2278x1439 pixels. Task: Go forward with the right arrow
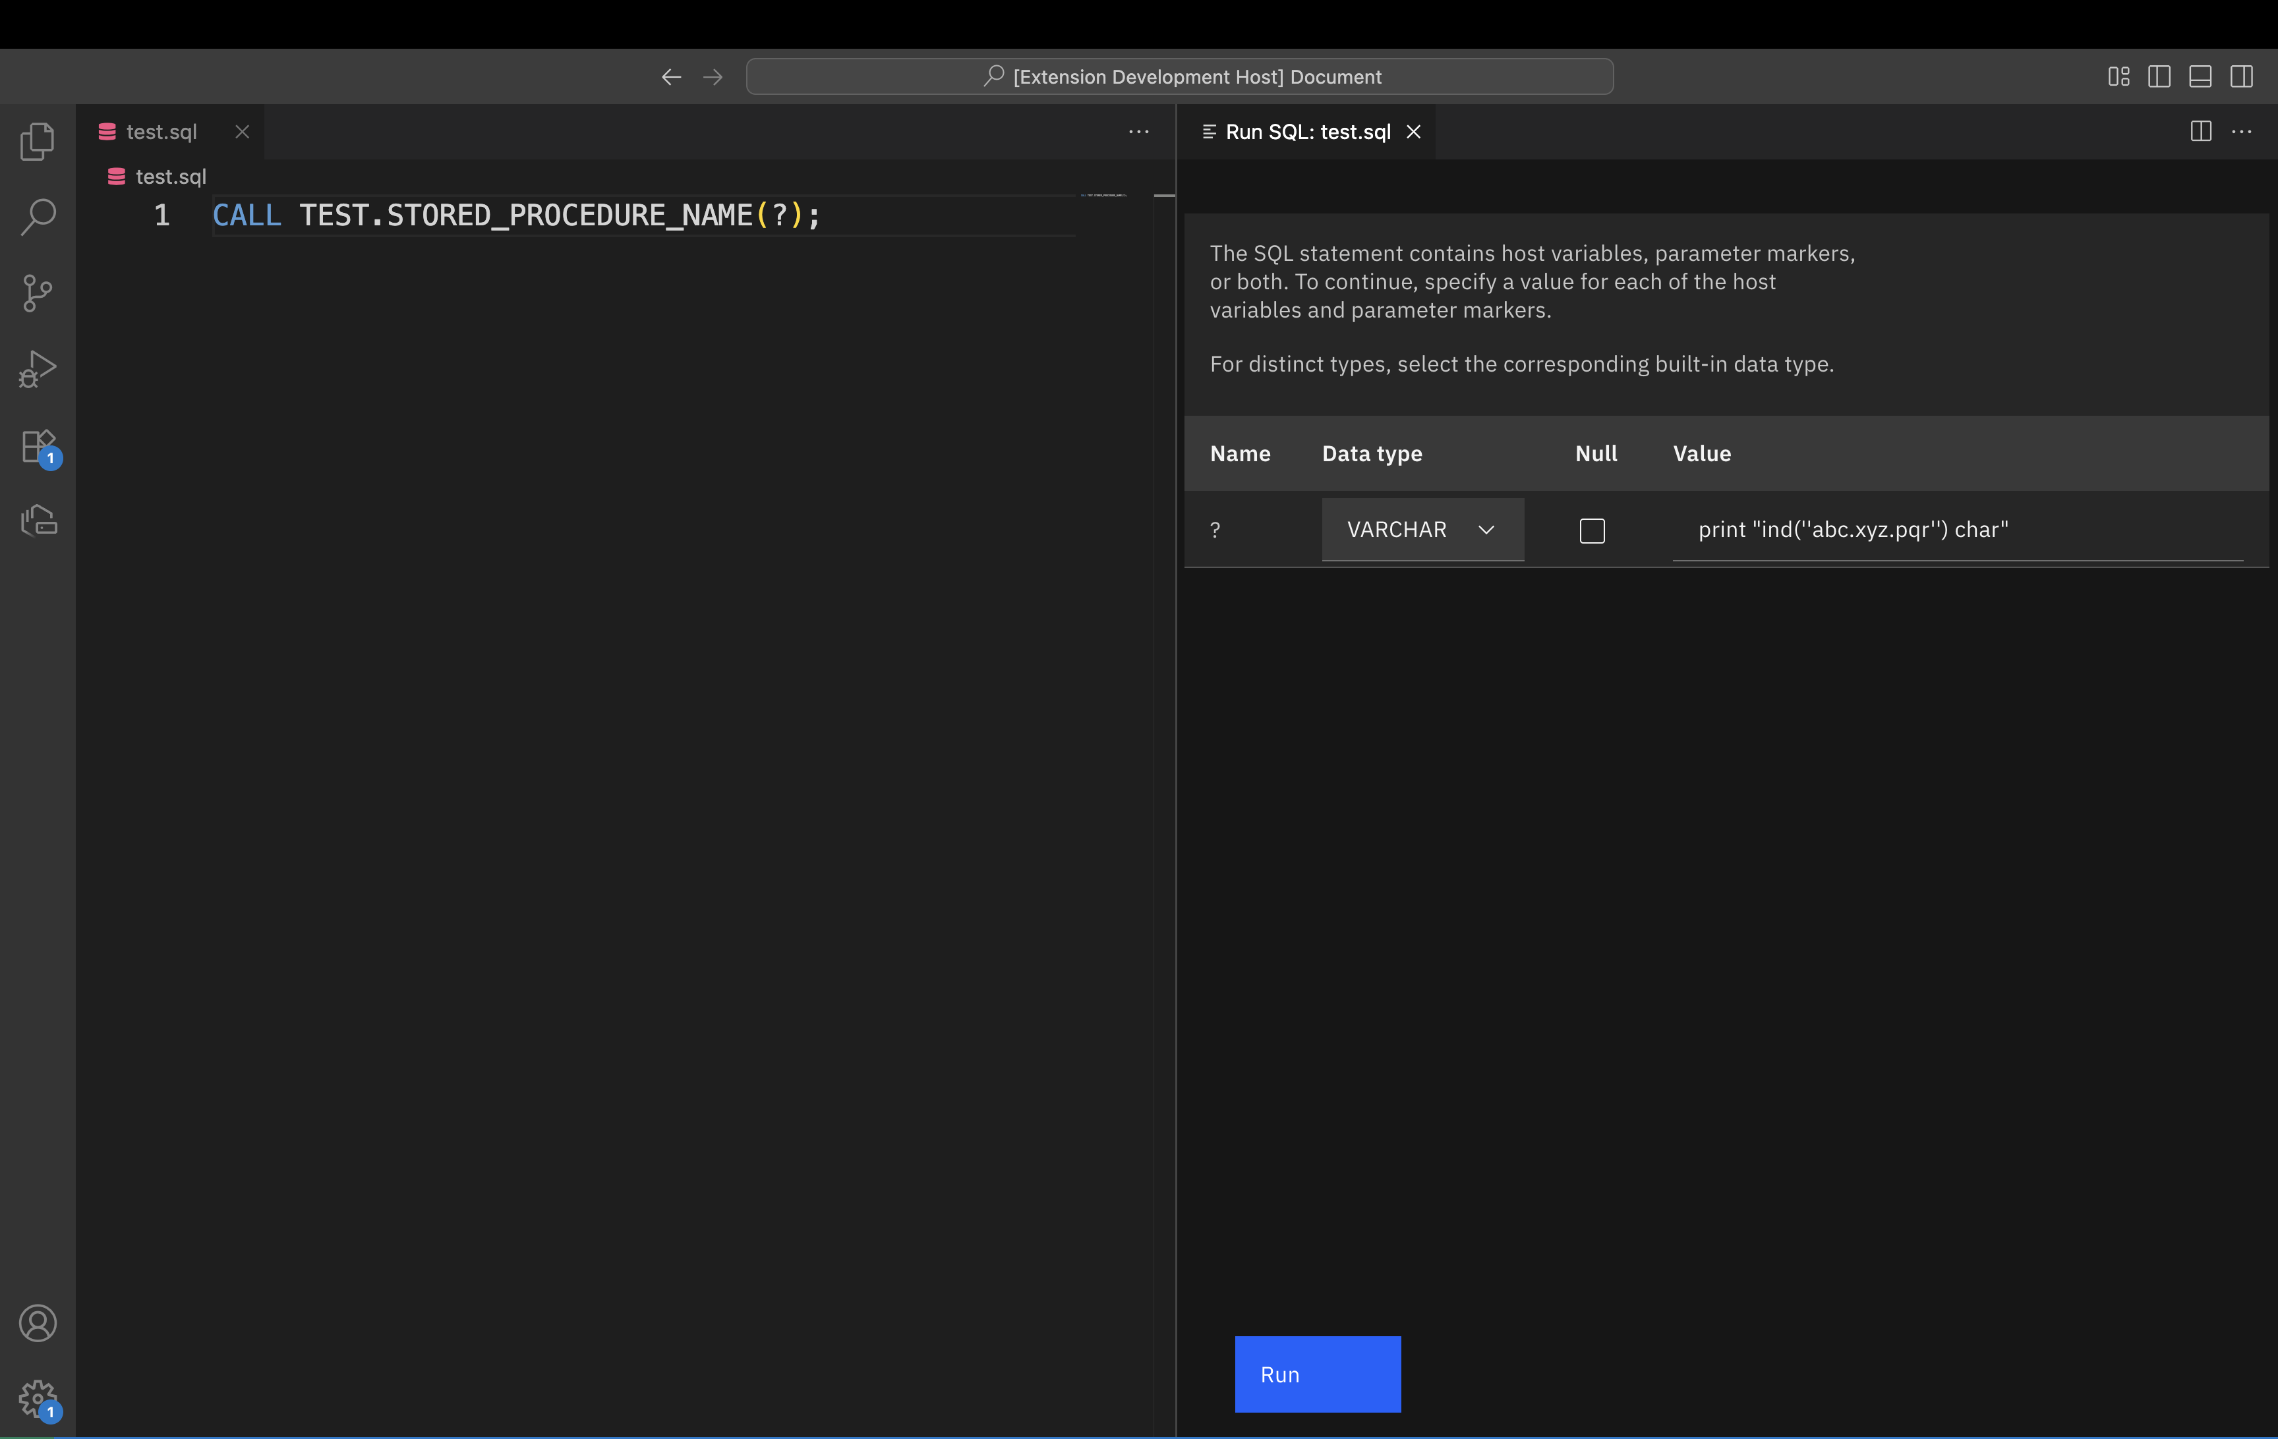(713, 76)
